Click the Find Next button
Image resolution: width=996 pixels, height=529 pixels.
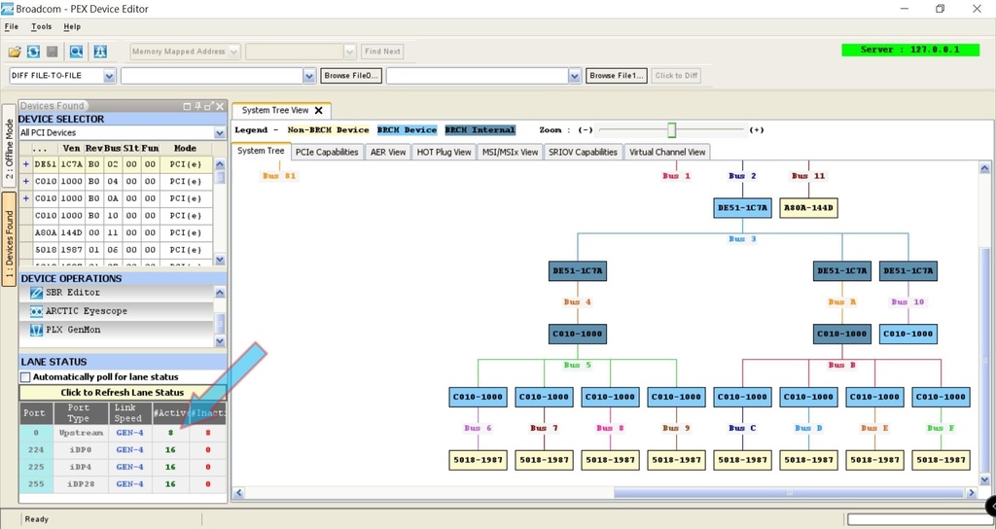coord(382,52)
